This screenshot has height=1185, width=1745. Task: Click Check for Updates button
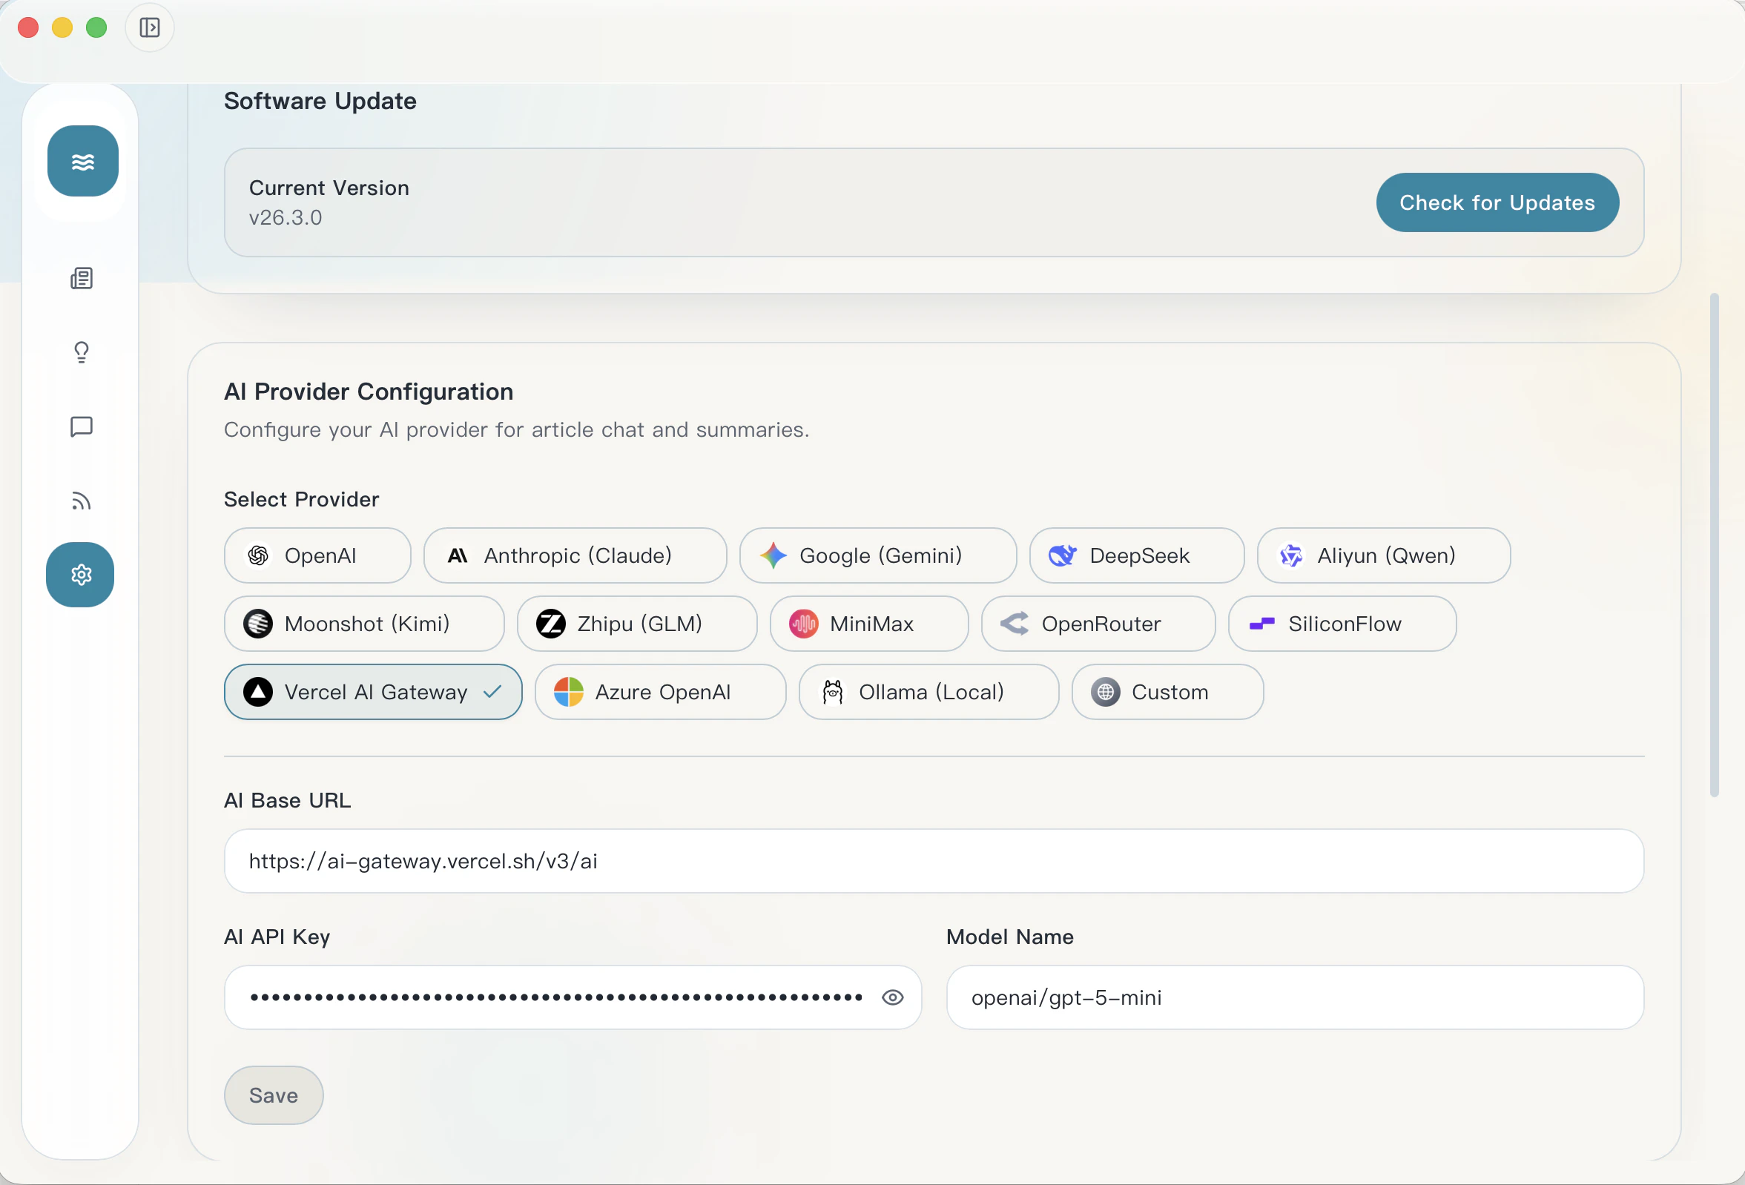(x=1497, y=202)
